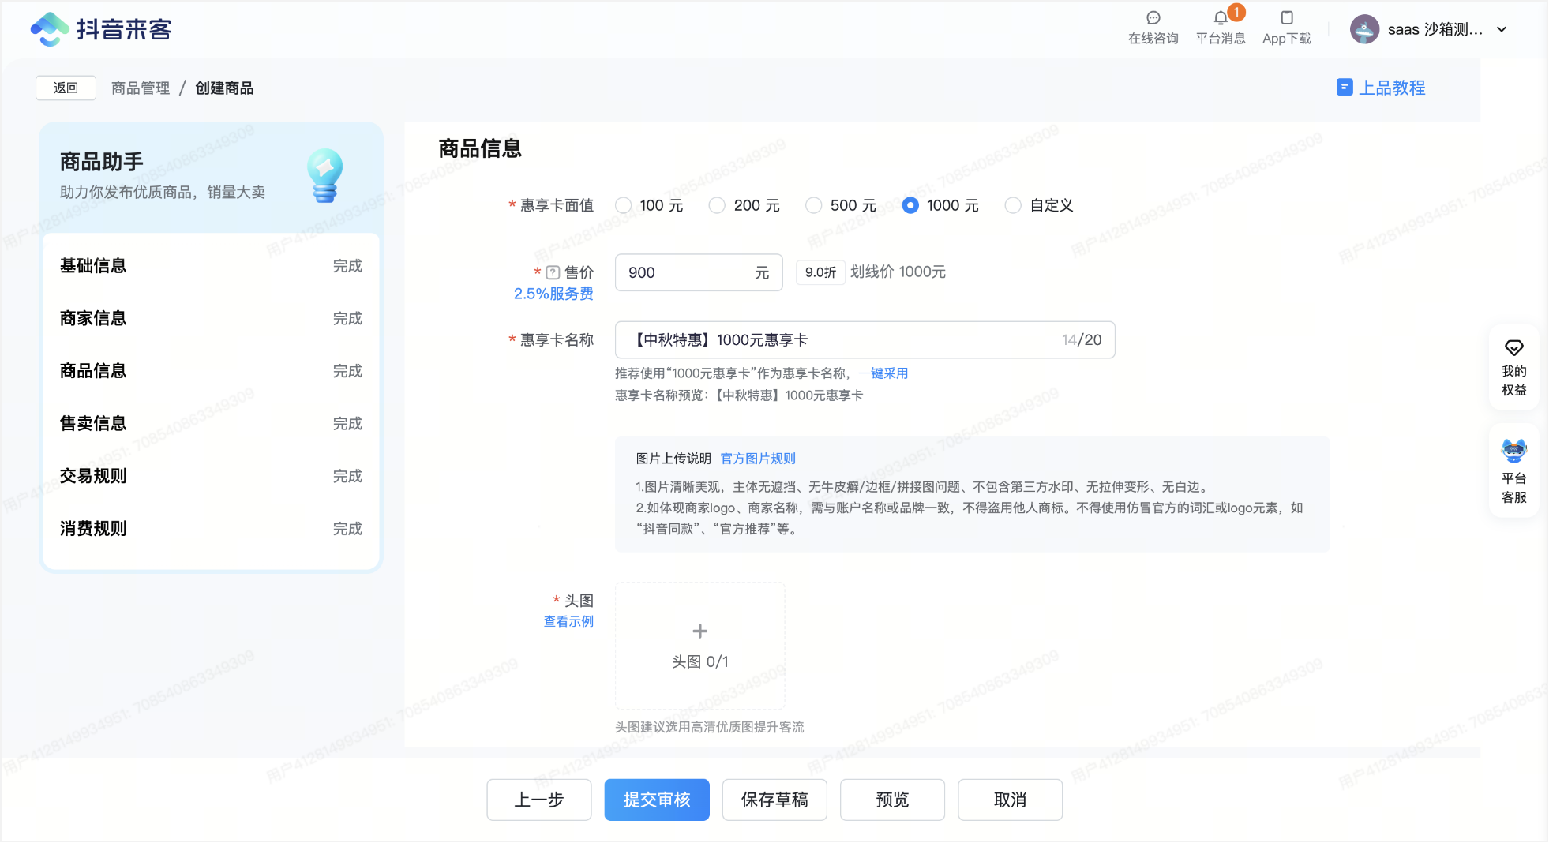Open the online consultation chat icon
The width and height of the screenshot is (1549, 843).
(x=1153, y=18)
